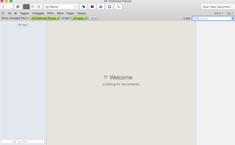Select the Word filter tab

tap(60, 13)
